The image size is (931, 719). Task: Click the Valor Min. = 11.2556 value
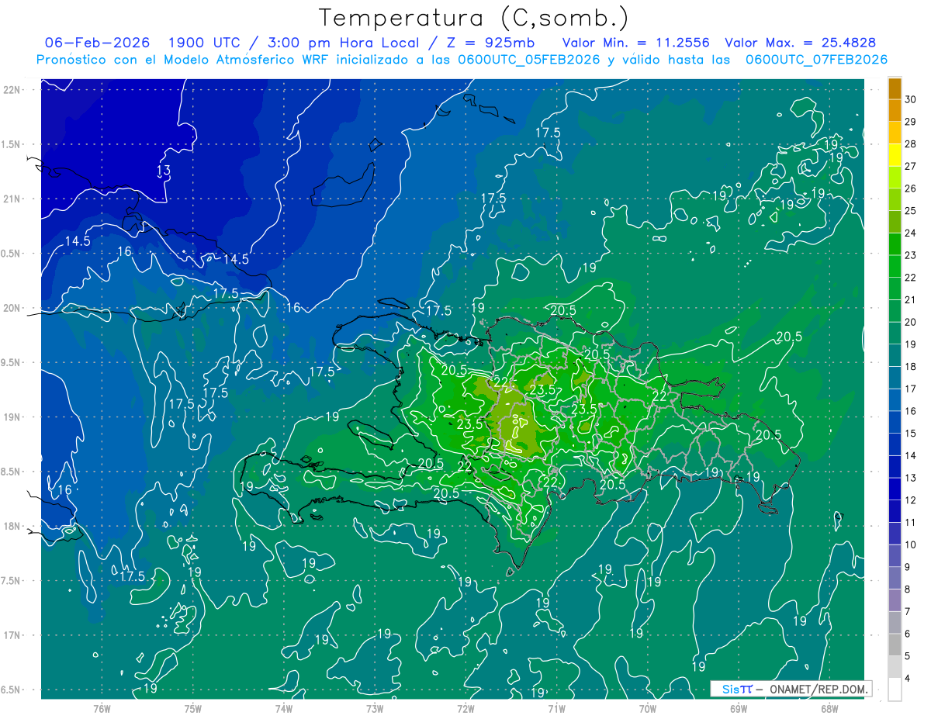(635, 43)
